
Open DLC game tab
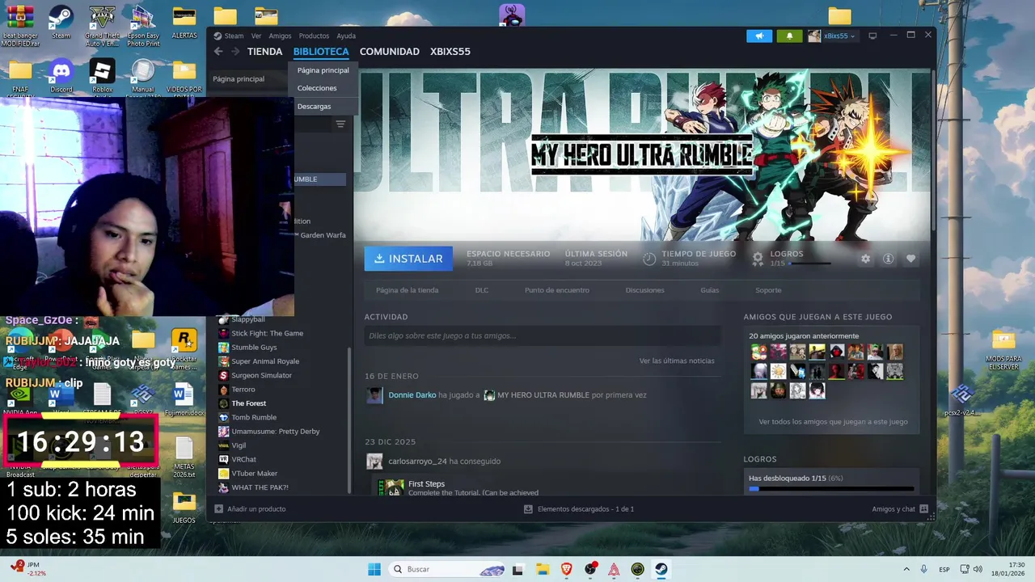pyautogui.click(x=482, y=290)
